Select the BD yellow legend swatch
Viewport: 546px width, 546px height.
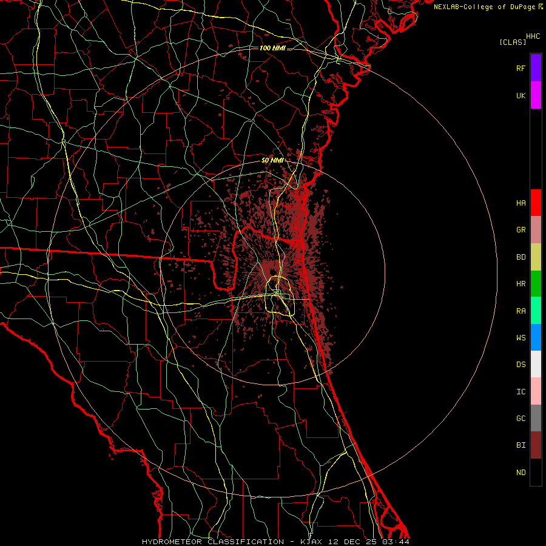(x=536, y=257)
